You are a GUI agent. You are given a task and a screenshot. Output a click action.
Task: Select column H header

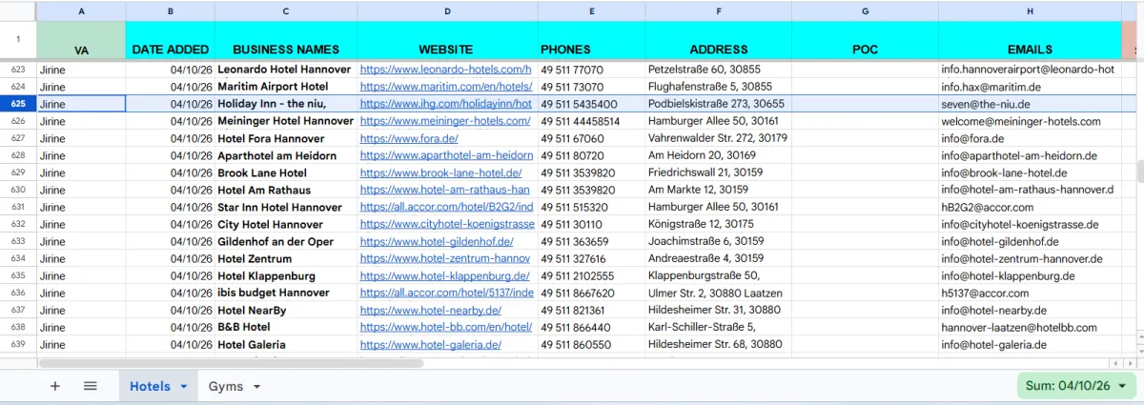click(x=1030, y=10)
